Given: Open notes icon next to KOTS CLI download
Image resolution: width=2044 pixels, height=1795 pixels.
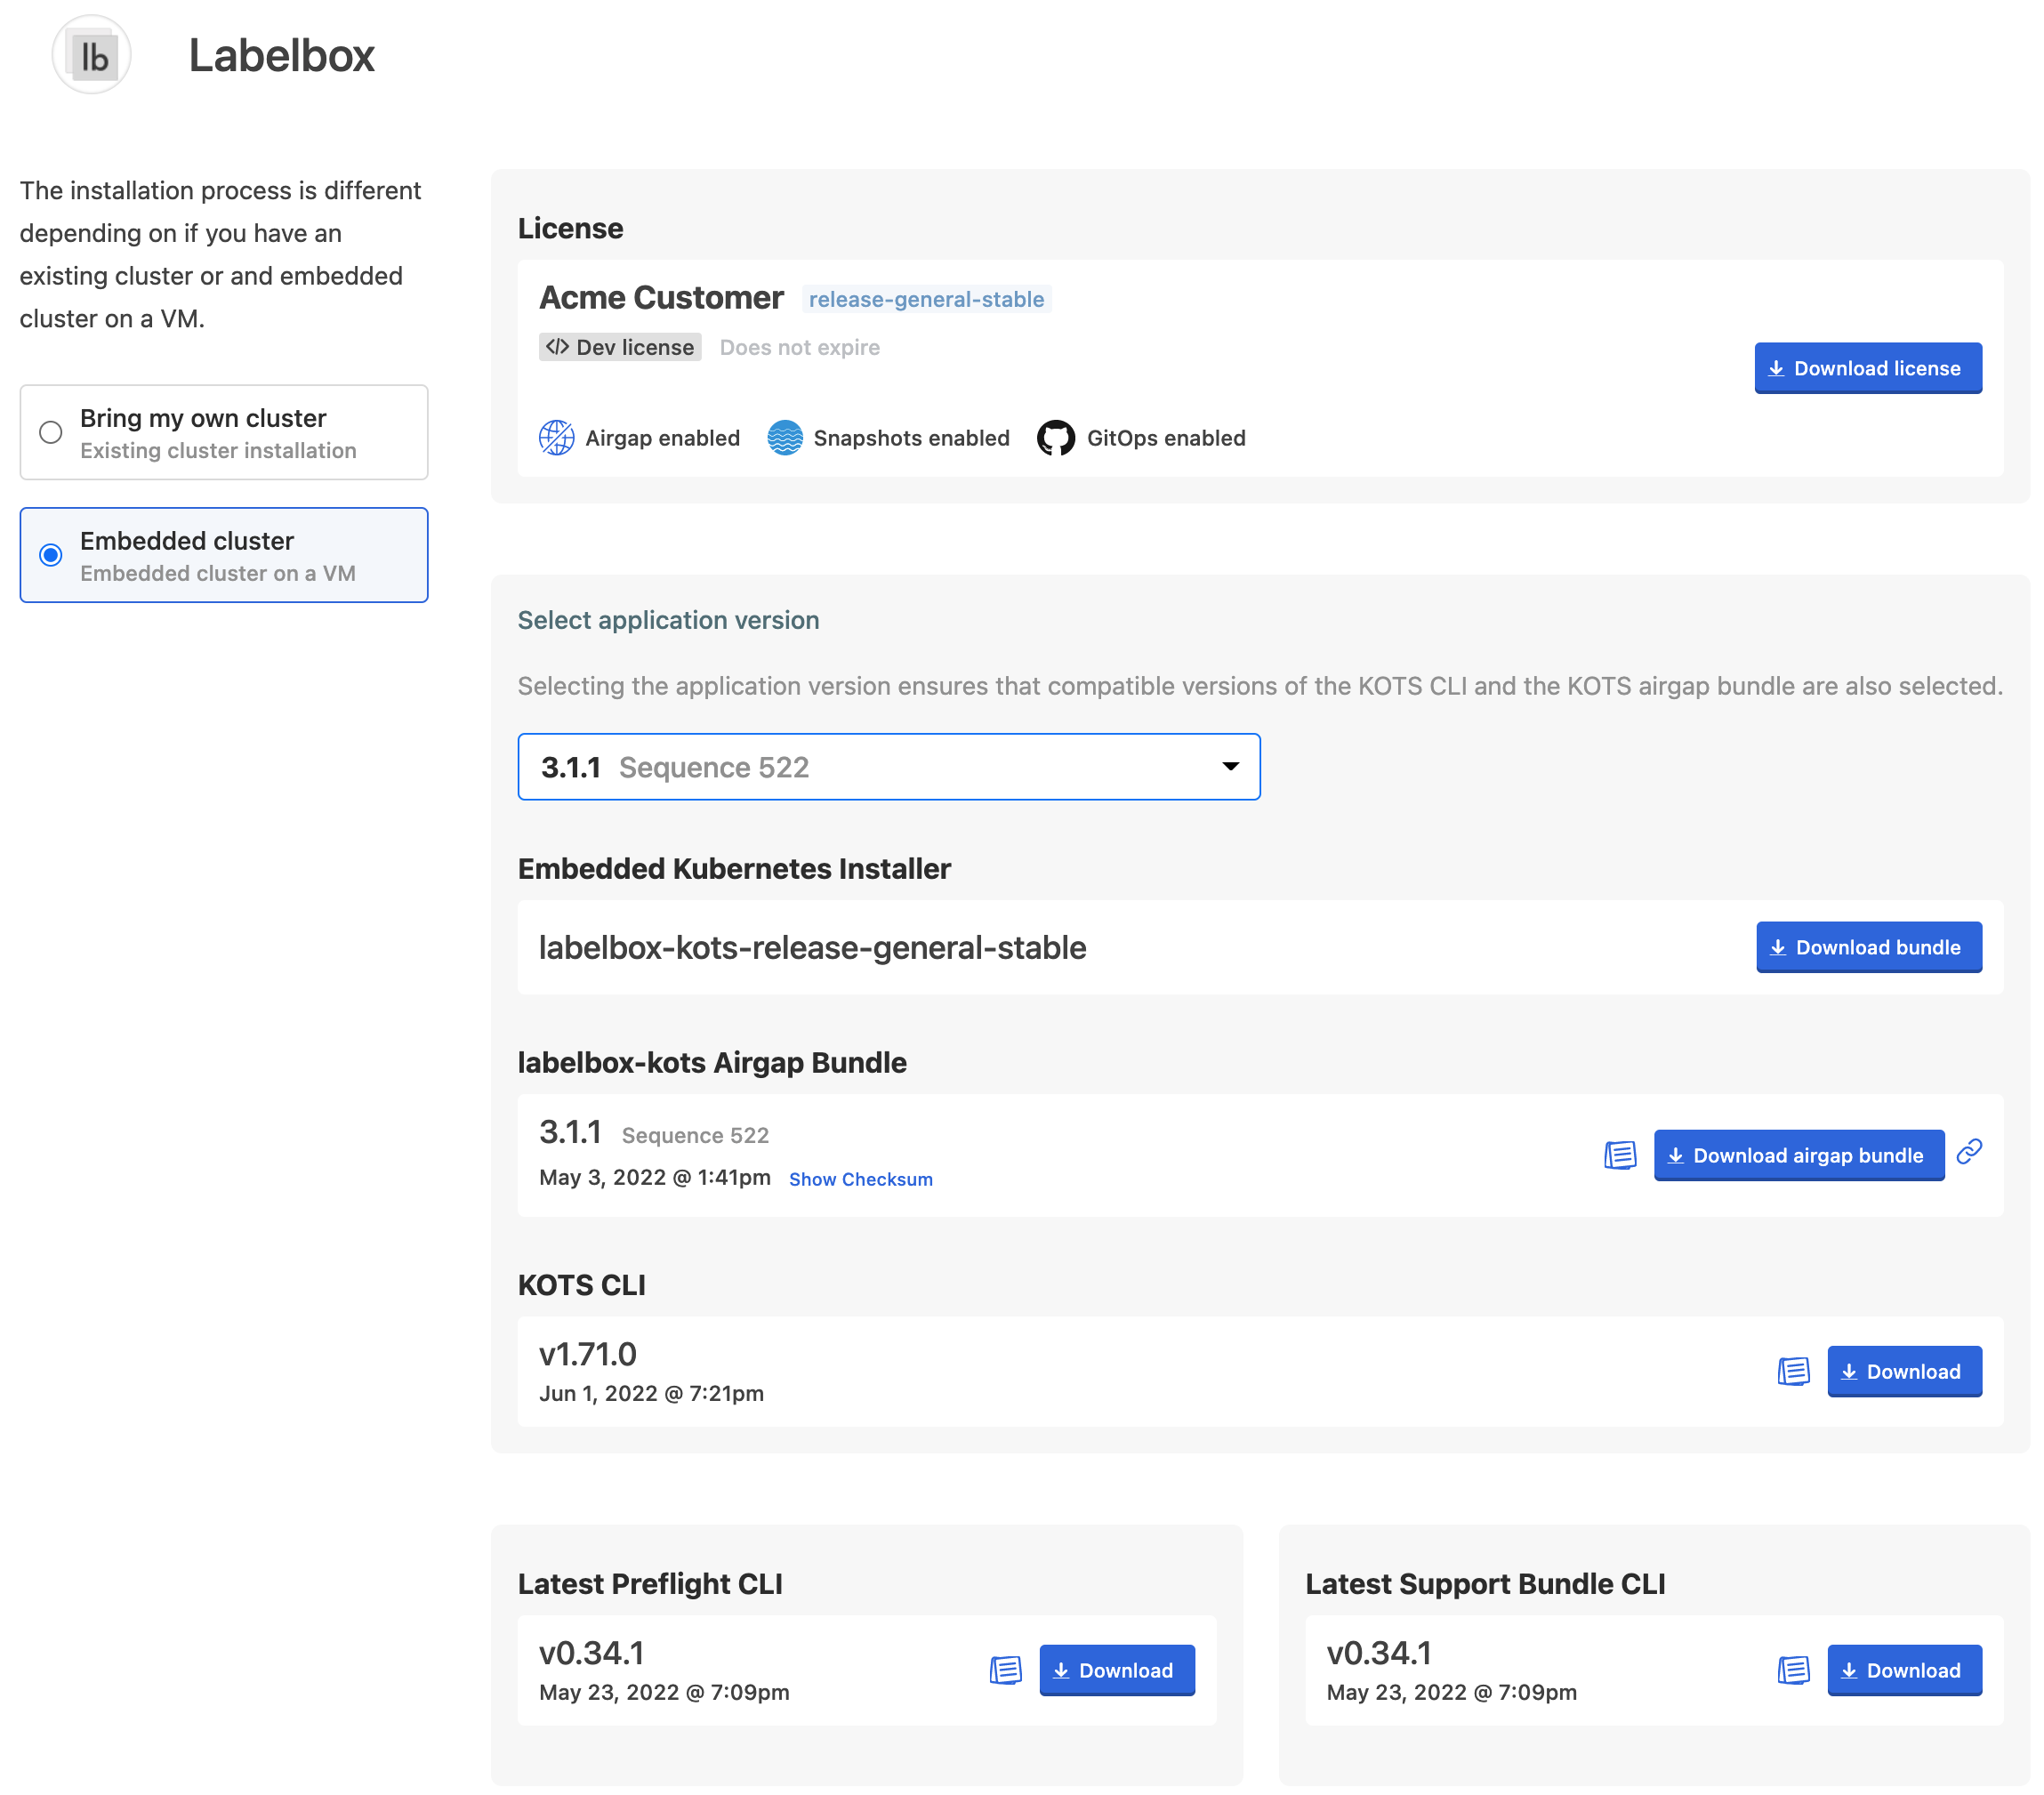Looking at the screenshot, I should [x=1793, y=1371].
